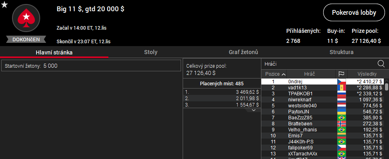Sort players by Hráč column header

click(311, 74)
